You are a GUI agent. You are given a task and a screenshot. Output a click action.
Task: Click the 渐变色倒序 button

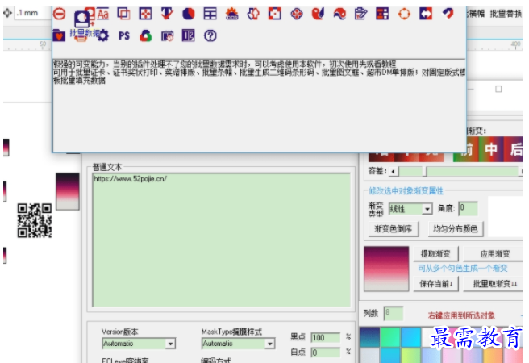[x=394, y=229]
